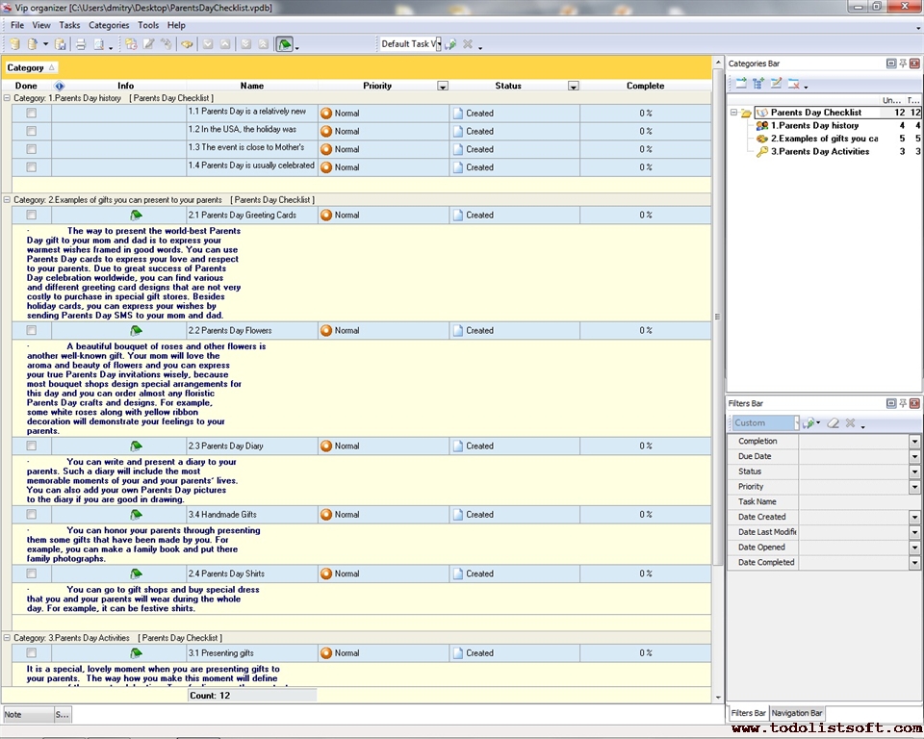Expand the Status filter dropdown in Filters Bar
This screenshot has height=739, width=924.
click(x=914, y=471)
